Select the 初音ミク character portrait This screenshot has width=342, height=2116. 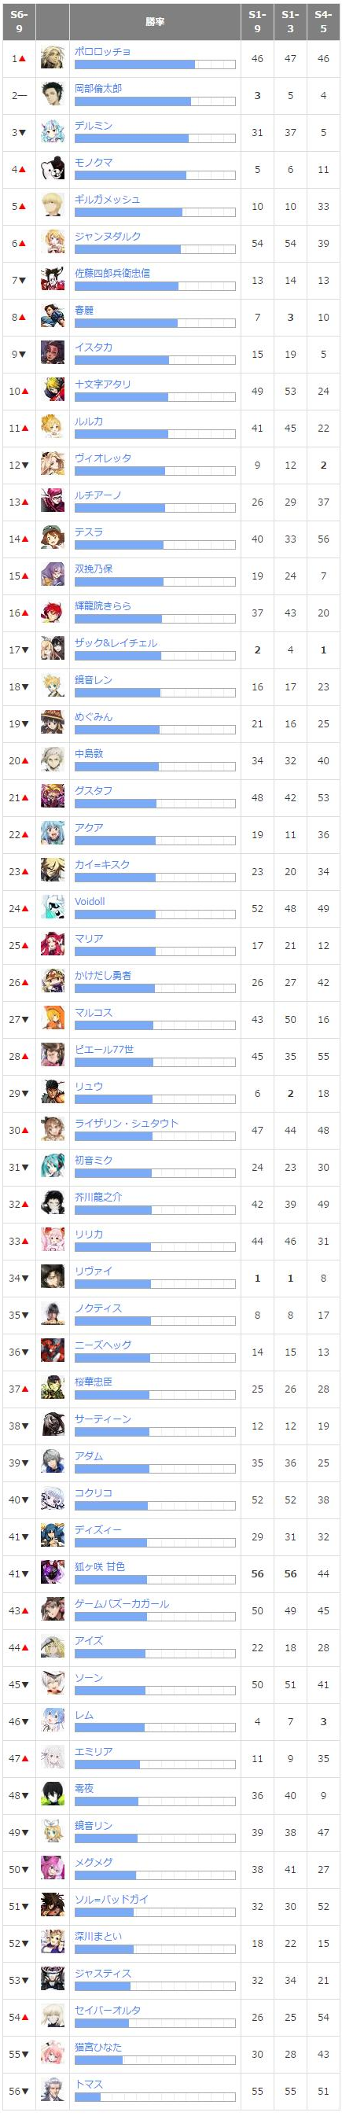53,1167
